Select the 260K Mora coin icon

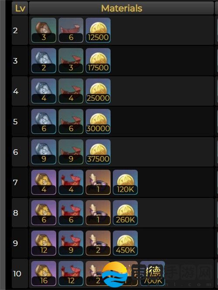[125, 213]
